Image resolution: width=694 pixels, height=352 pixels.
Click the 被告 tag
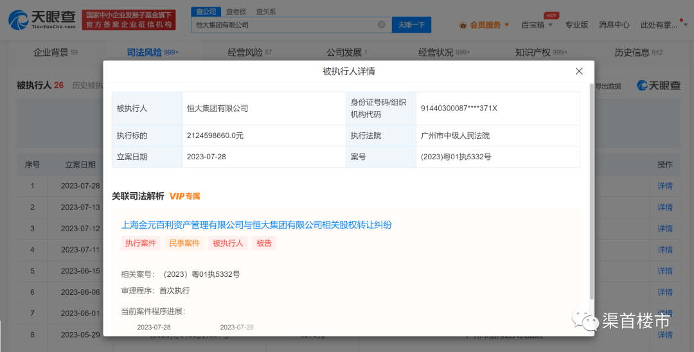click(x=264, y=243)
